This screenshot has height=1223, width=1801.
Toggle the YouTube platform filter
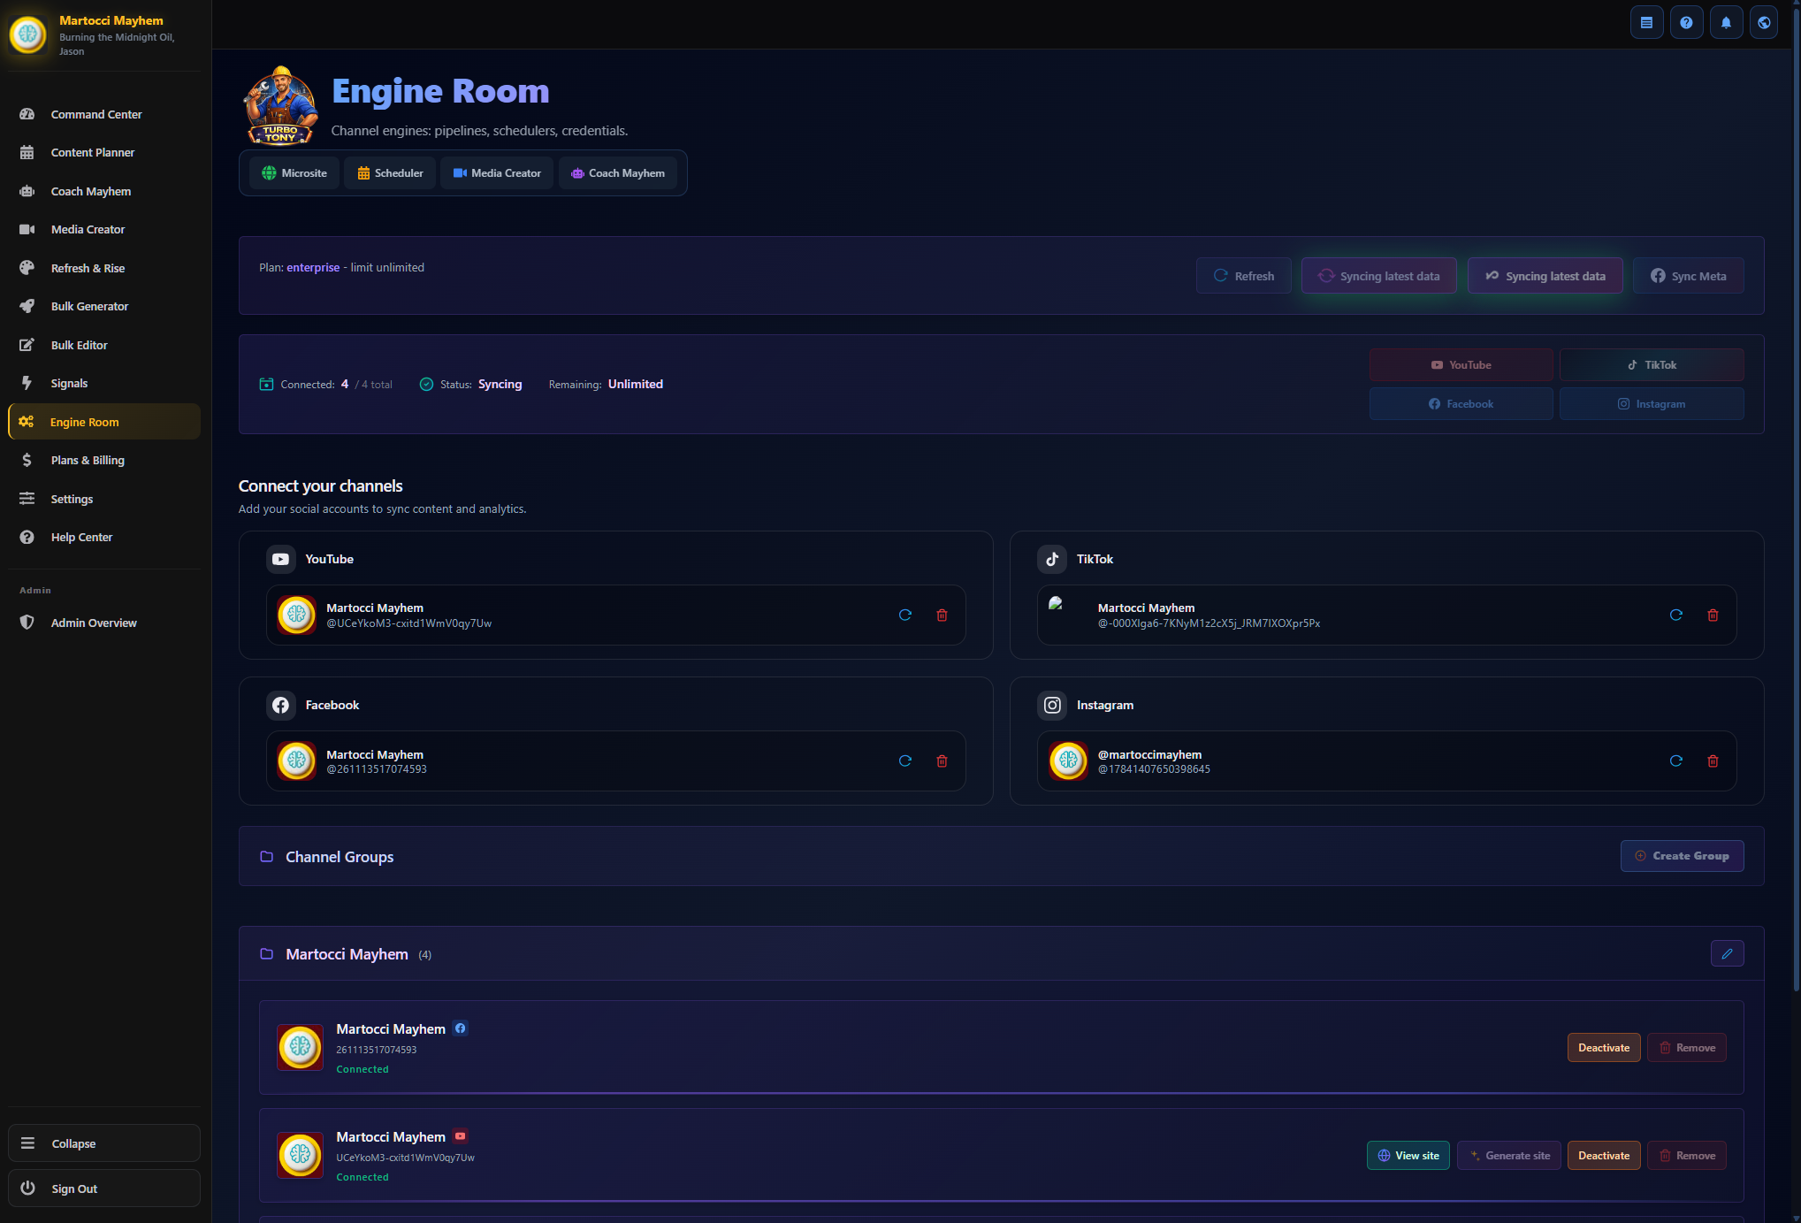pos(1461,365)
